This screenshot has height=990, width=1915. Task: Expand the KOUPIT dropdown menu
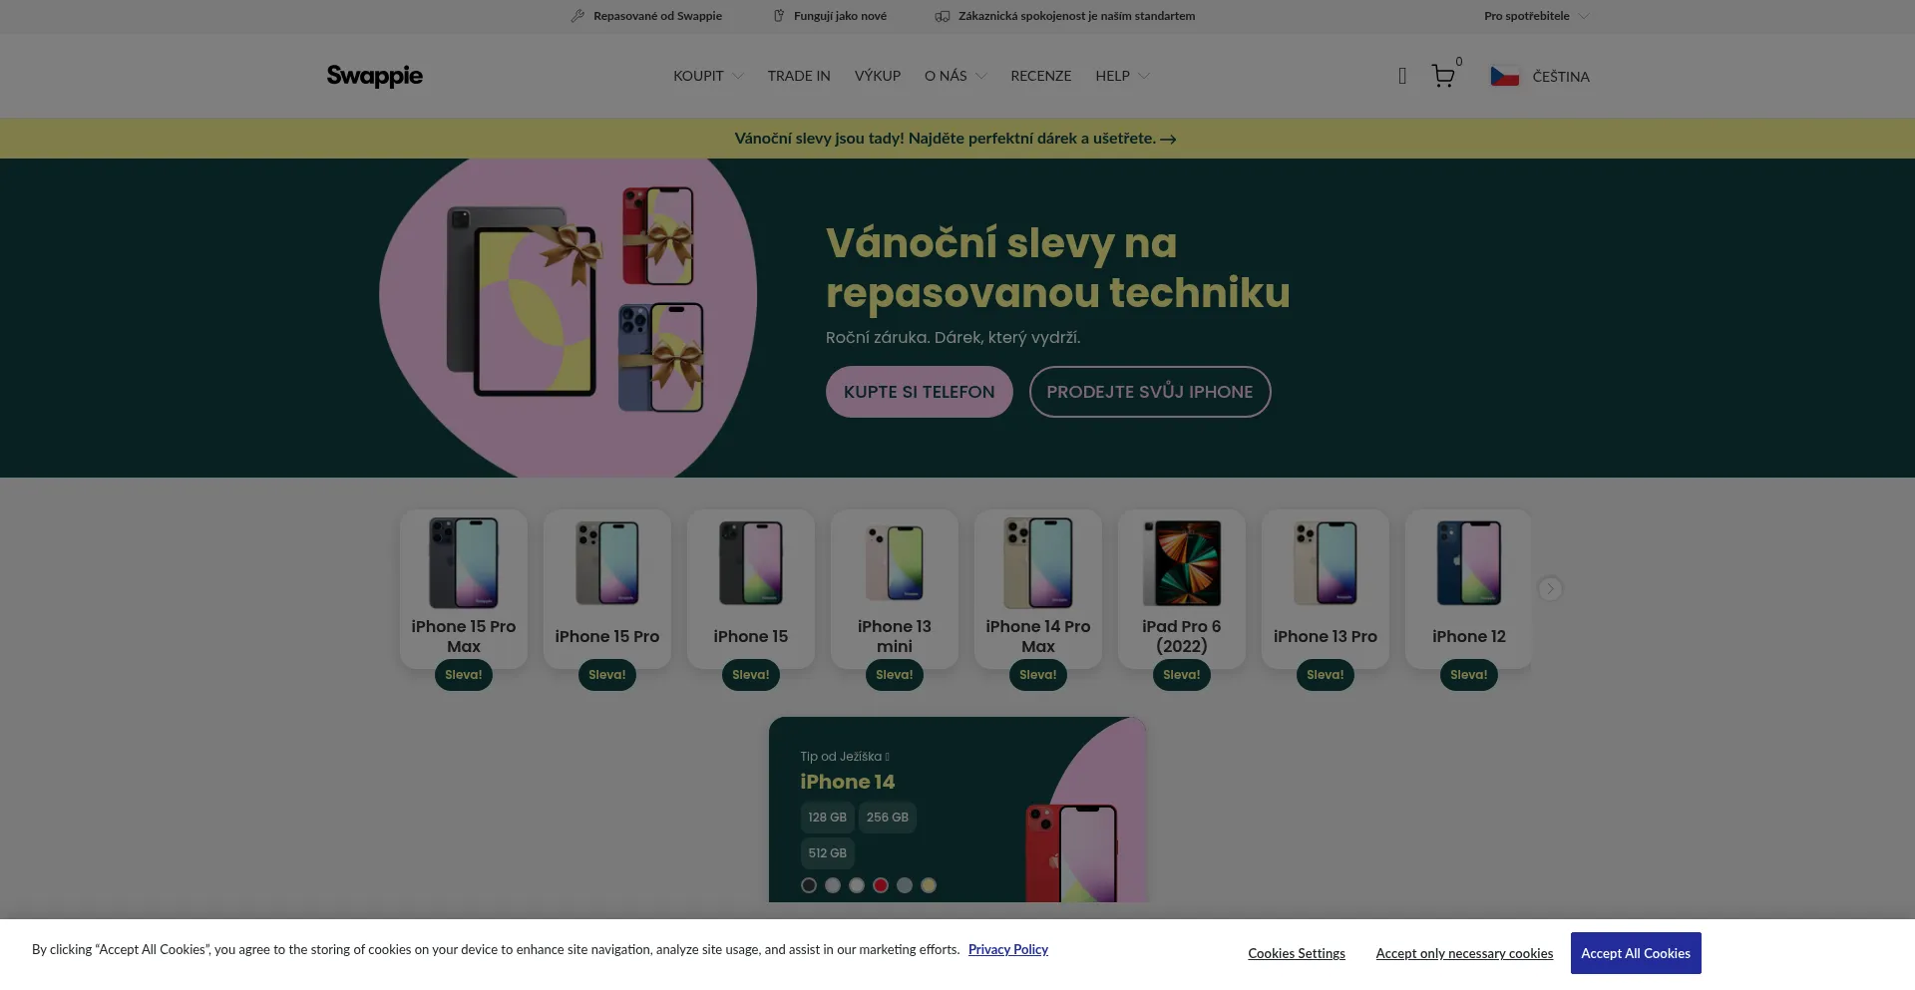tap(707, 76)
